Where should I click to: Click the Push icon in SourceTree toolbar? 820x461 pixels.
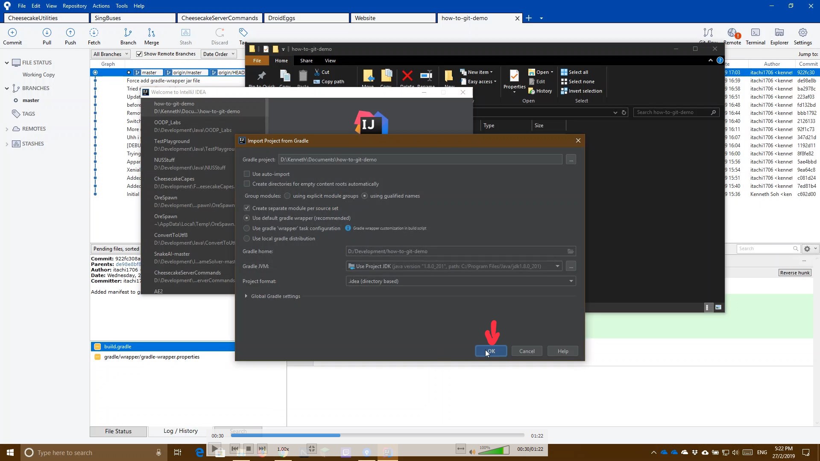click(70, 36)
